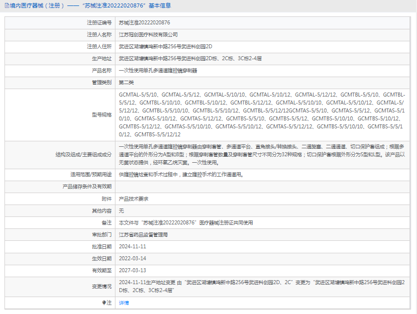
Task: Click the registrant name 江苏冠创医疗科技有限公司
Action: click(x=148, y=34)
